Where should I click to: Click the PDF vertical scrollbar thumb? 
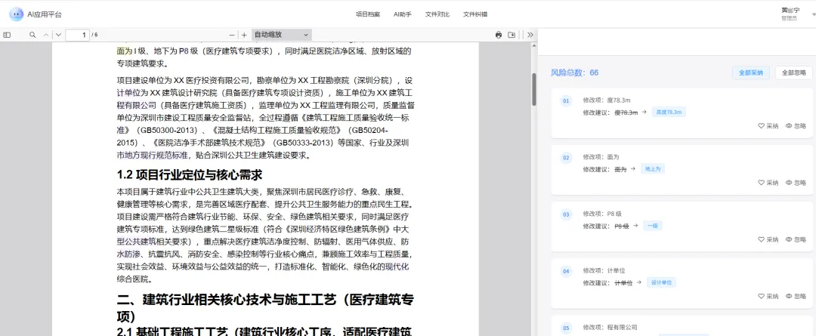(x=533, y=89)
